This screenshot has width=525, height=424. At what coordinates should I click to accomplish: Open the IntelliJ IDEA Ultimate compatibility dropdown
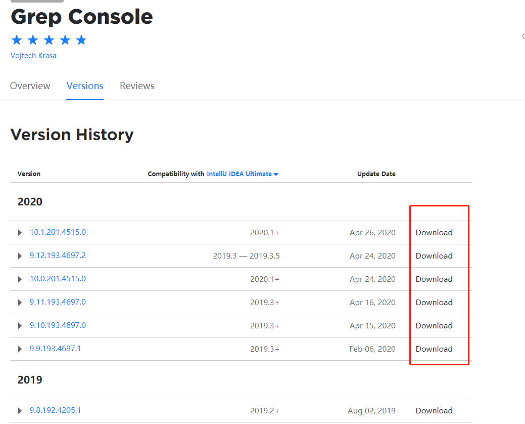pyautogui.click(x=243, y=174)
